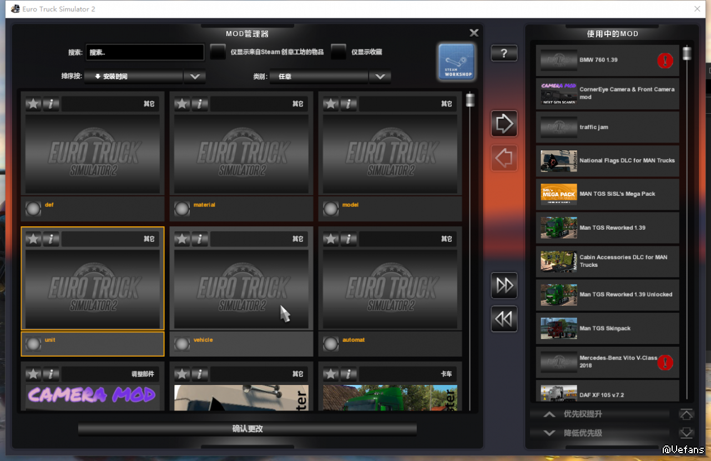Select the material mod thumbnail
Image resolution: width=711 pixels, height=461 pixels.
click(241, 154)
